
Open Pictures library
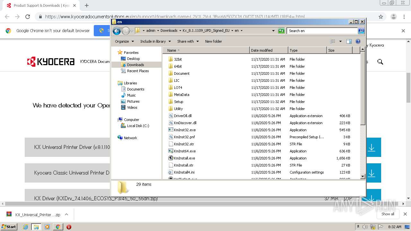coord(133,101)
